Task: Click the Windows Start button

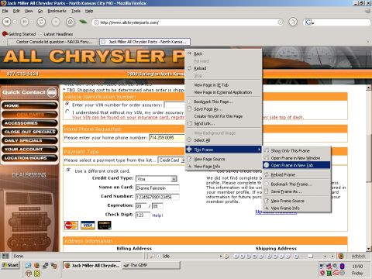Action: click(x=10, y=265)
